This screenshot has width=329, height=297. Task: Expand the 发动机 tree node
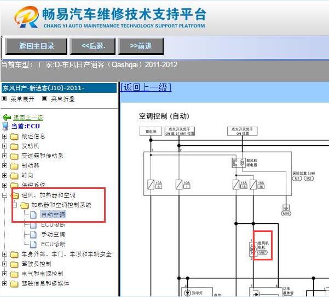4,146
